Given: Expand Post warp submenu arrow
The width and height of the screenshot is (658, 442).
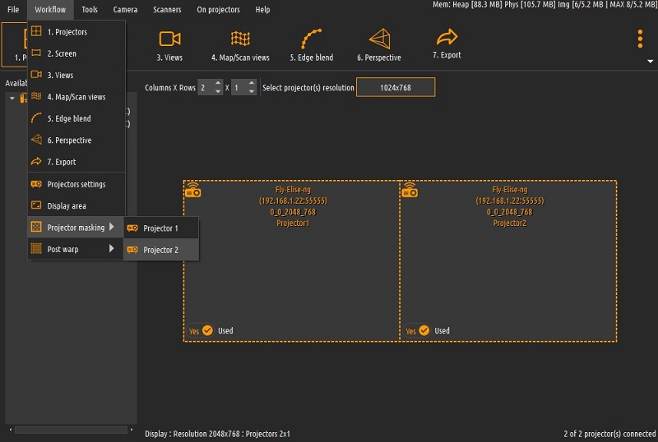Looking at the screenshot, I should tap(112, 249).
